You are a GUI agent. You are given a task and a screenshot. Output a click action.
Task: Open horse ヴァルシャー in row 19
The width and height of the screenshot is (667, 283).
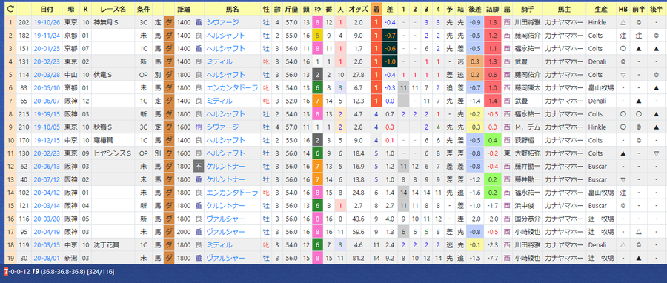(x=225, y=259)
